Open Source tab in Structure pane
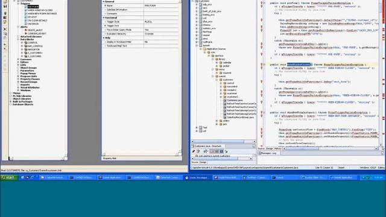Viewport: 386px width, 217px height. (194, 162)
